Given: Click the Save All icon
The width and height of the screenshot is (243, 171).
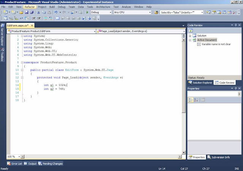Looking at the screenshot, I should coord(32,12).
